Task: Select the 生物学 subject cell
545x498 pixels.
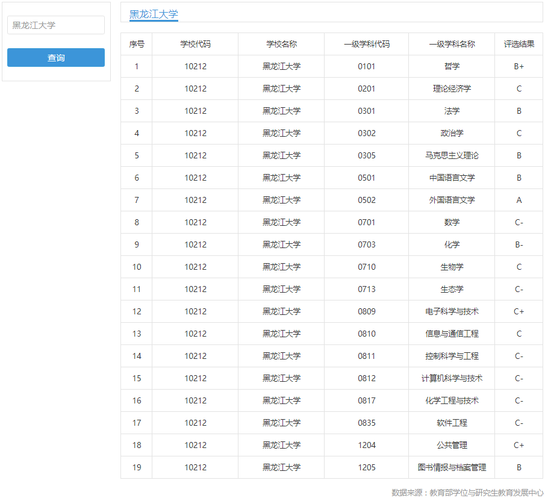Action: tap(452, 267)
